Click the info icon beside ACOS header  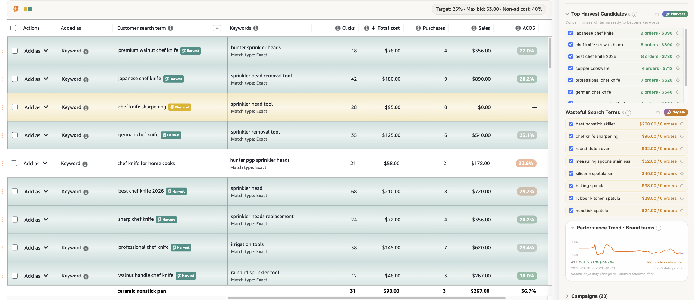pyautogui.click(x=518, y=28)
